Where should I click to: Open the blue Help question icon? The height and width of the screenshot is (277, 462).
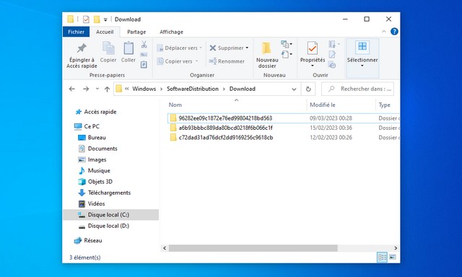click(x=394, y=32)
